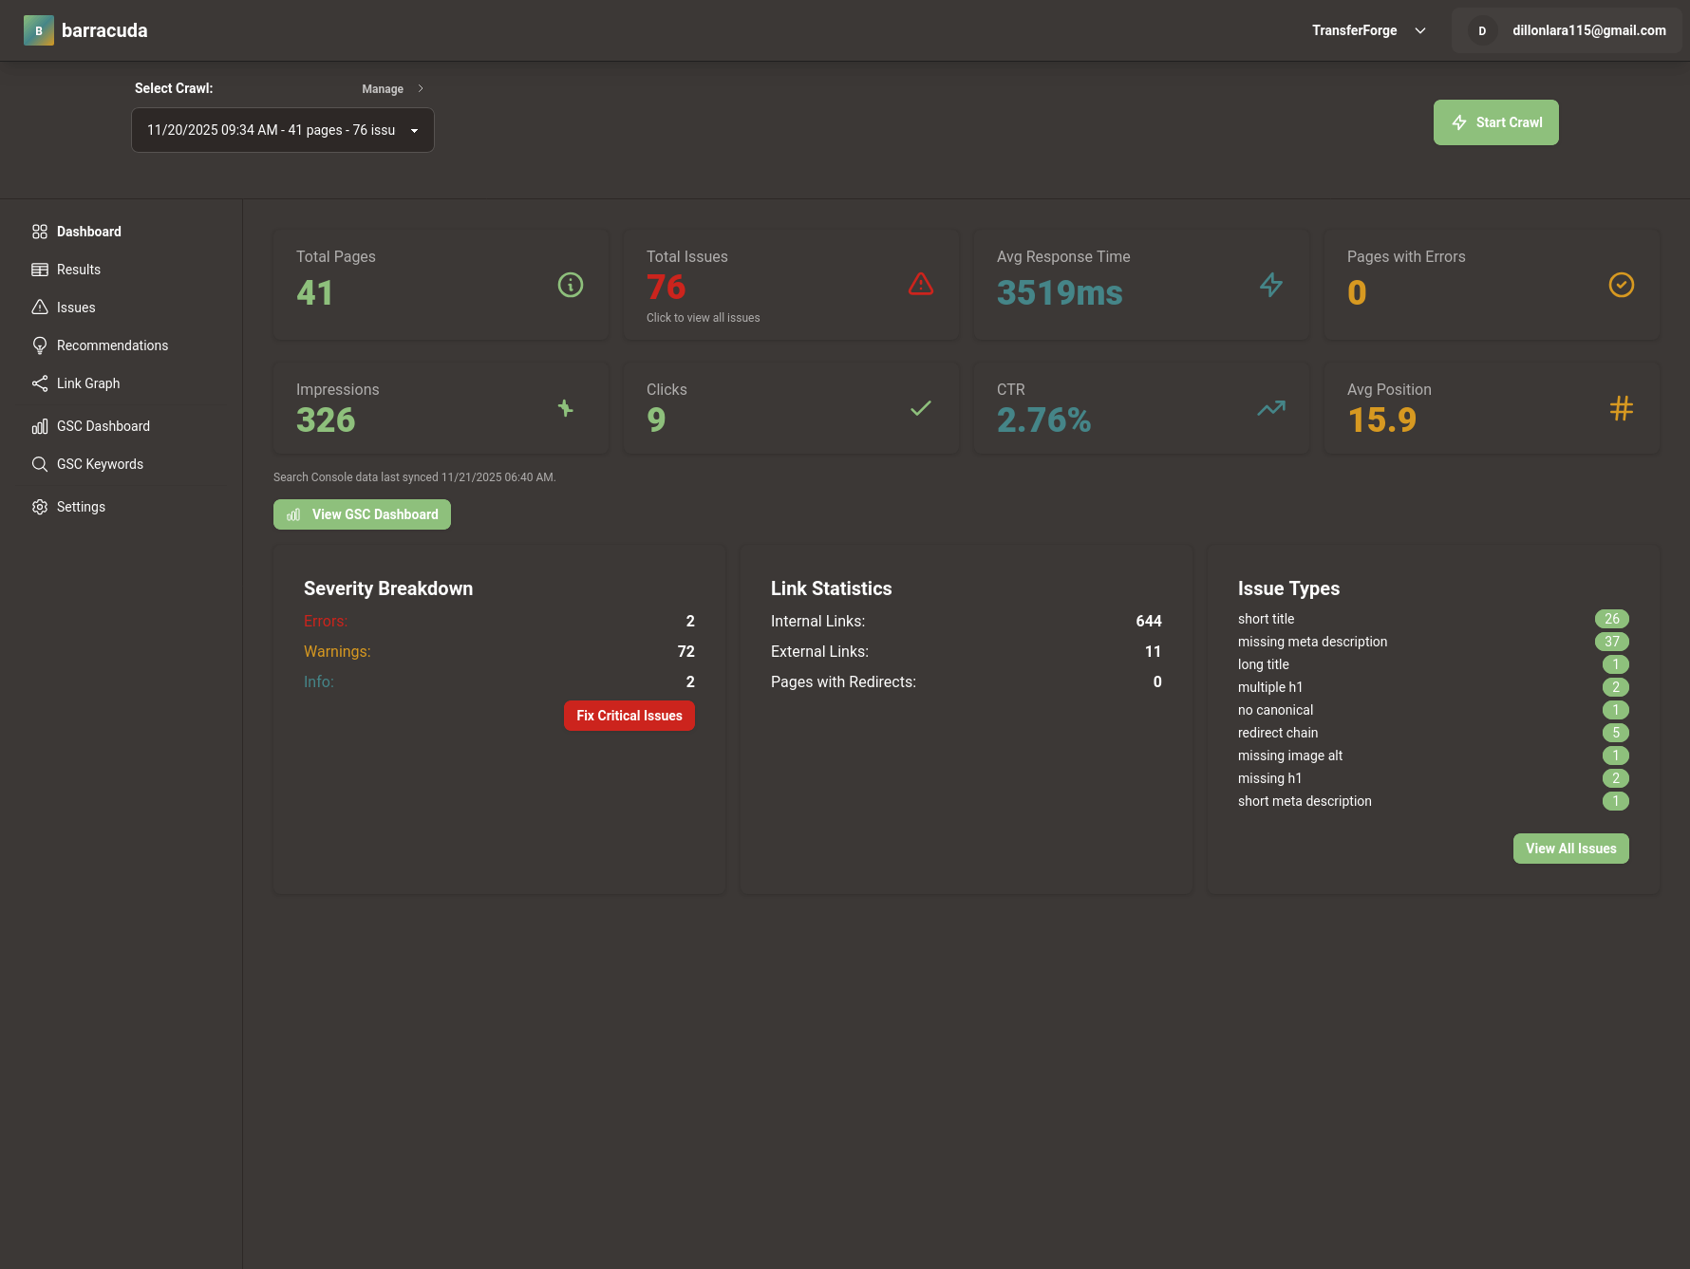Open the Link Graph share icon
1690x1269 pixels.
pos(40,383)
